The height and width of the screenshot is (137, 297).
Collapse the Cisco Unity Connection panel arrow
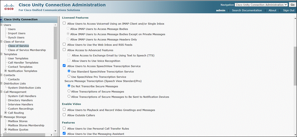[x=1, y=20]
